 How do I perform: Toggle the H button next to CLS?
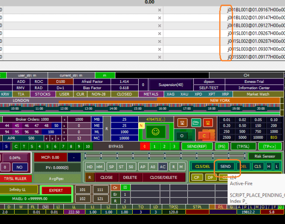[x=269, y=167]
